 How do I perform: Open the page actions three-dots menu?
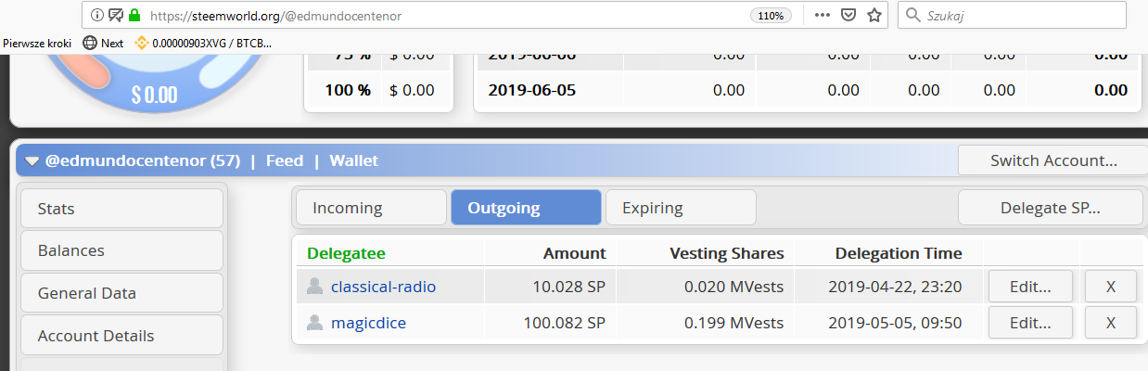coord(823,16)
